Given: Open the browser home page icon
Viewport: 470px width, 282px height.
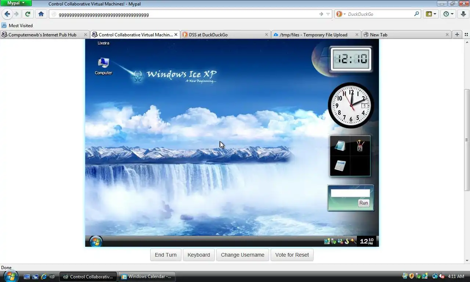Looking at the screenshot, I should pyautogui.click(x=41, y=14).
